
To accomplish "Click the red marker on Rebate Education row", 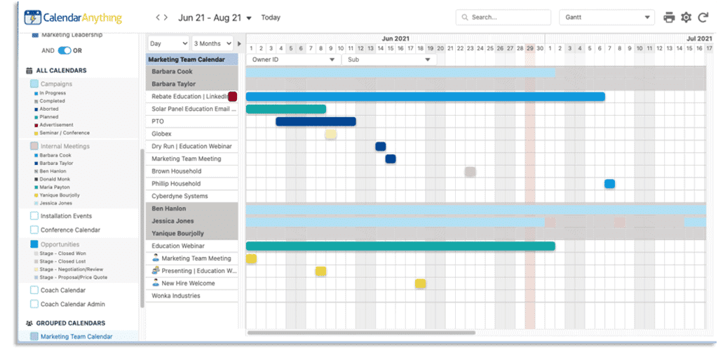I will pyautogui.click(x=233, y=96).
